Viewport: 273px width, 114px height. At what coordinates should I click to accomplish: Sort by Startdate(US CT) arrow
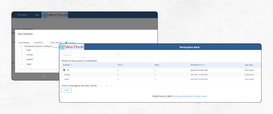click(x=204, y=65)
